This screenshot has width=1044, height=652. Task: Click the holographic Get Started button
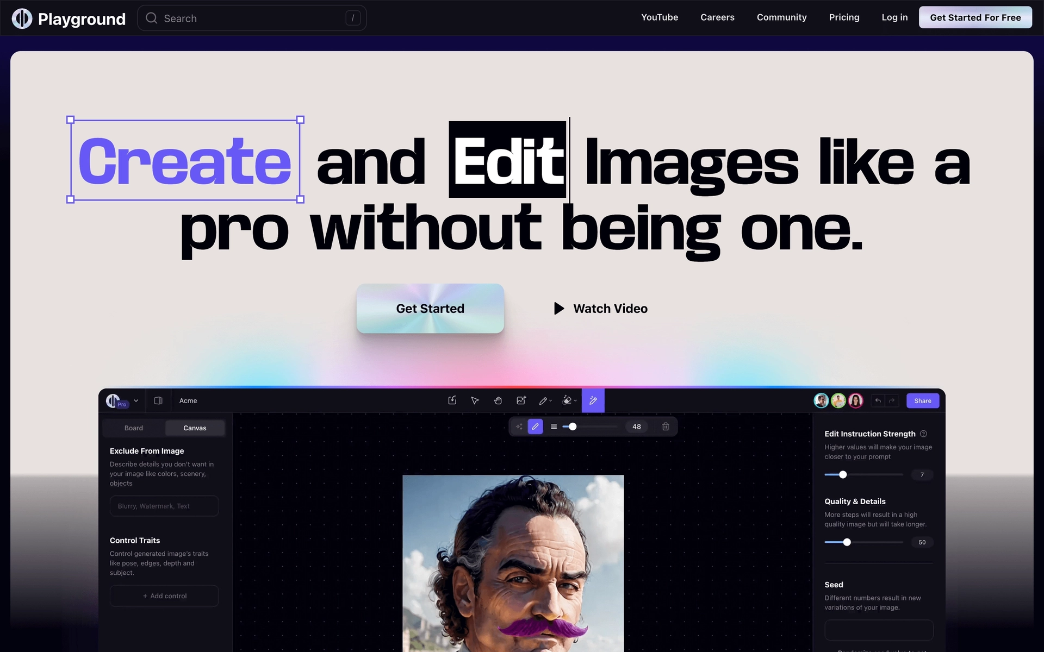pyautogui.click(x=430, y=308)
